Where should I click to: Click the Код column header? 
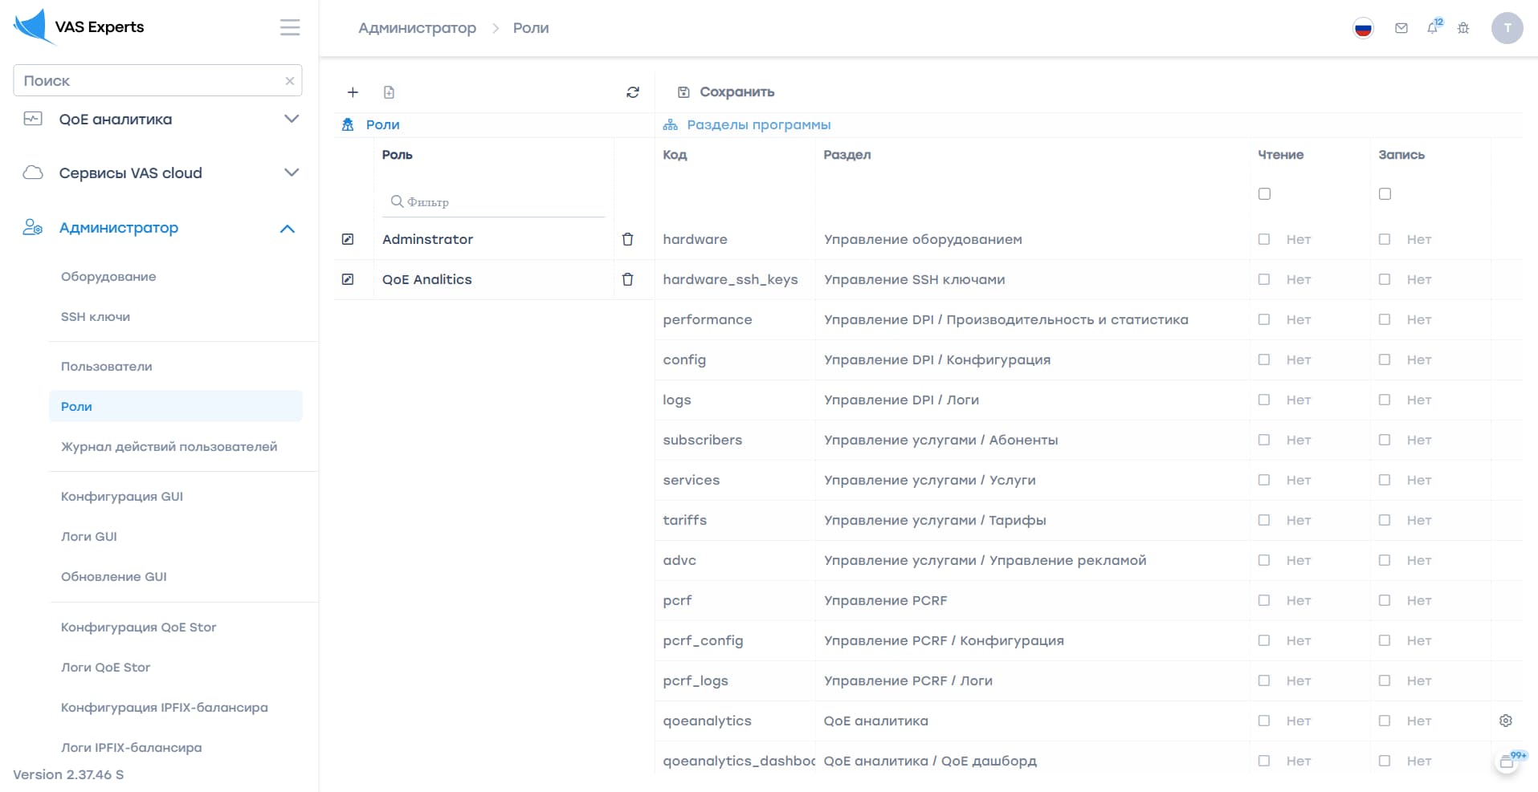pyautogui.click(x=675, y=155)
